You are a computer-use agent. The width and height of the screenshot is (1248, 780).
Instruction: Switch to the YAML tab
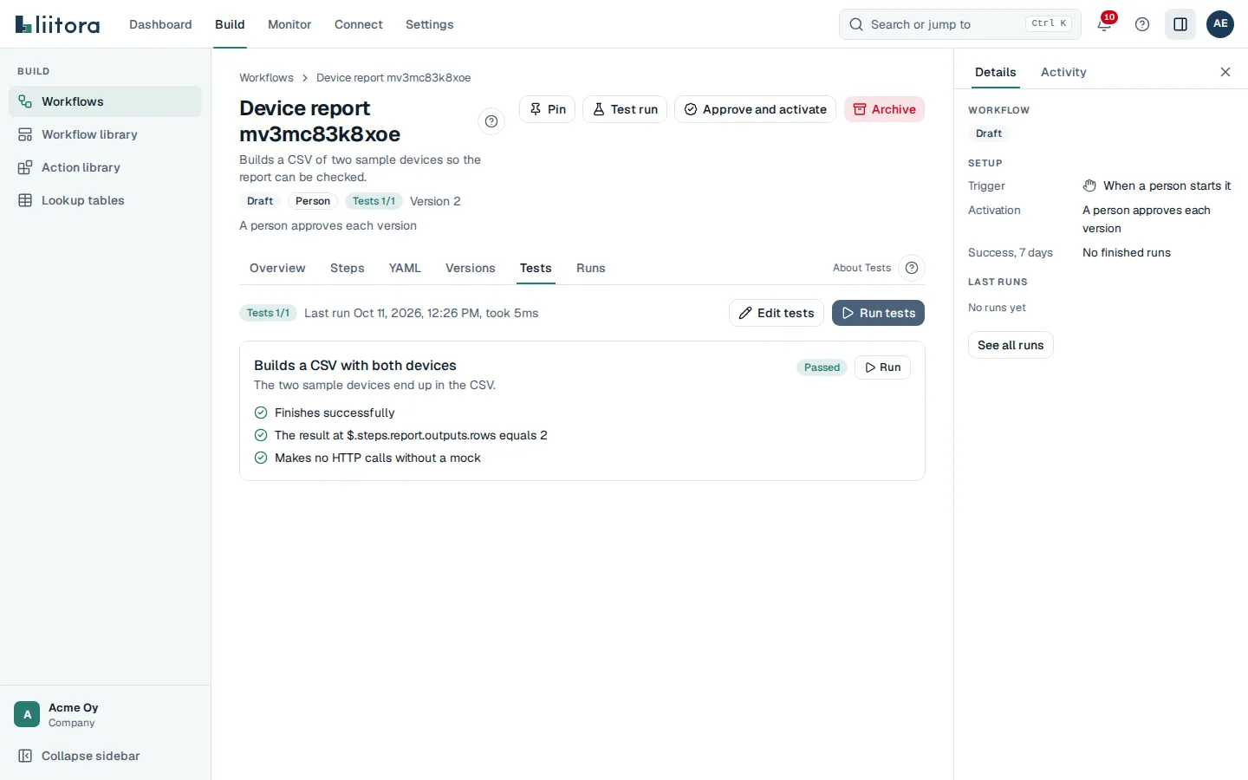tap(405, 268)
